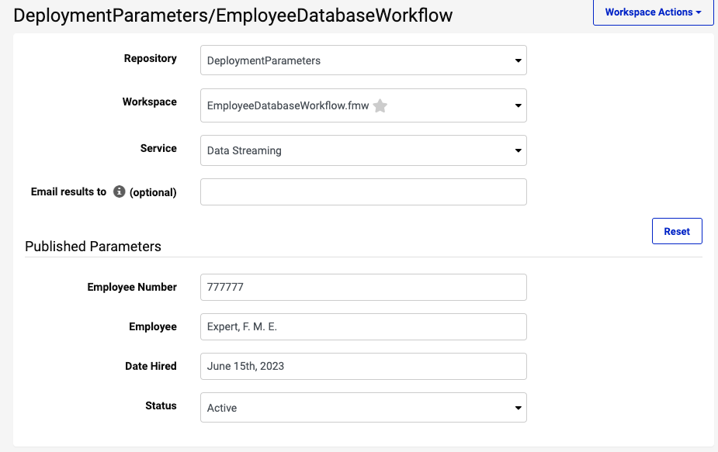Click the Email results to input field
Screen dimensions: 718x452
(x=363, y=191)
